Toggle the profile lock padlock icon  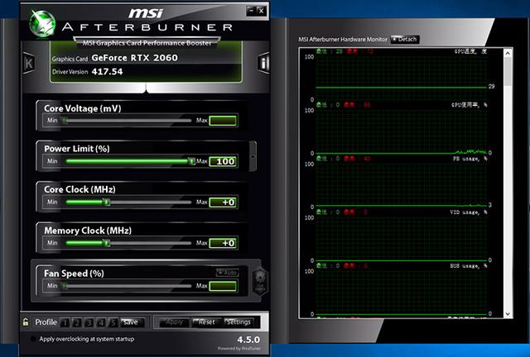pos(26,322)
